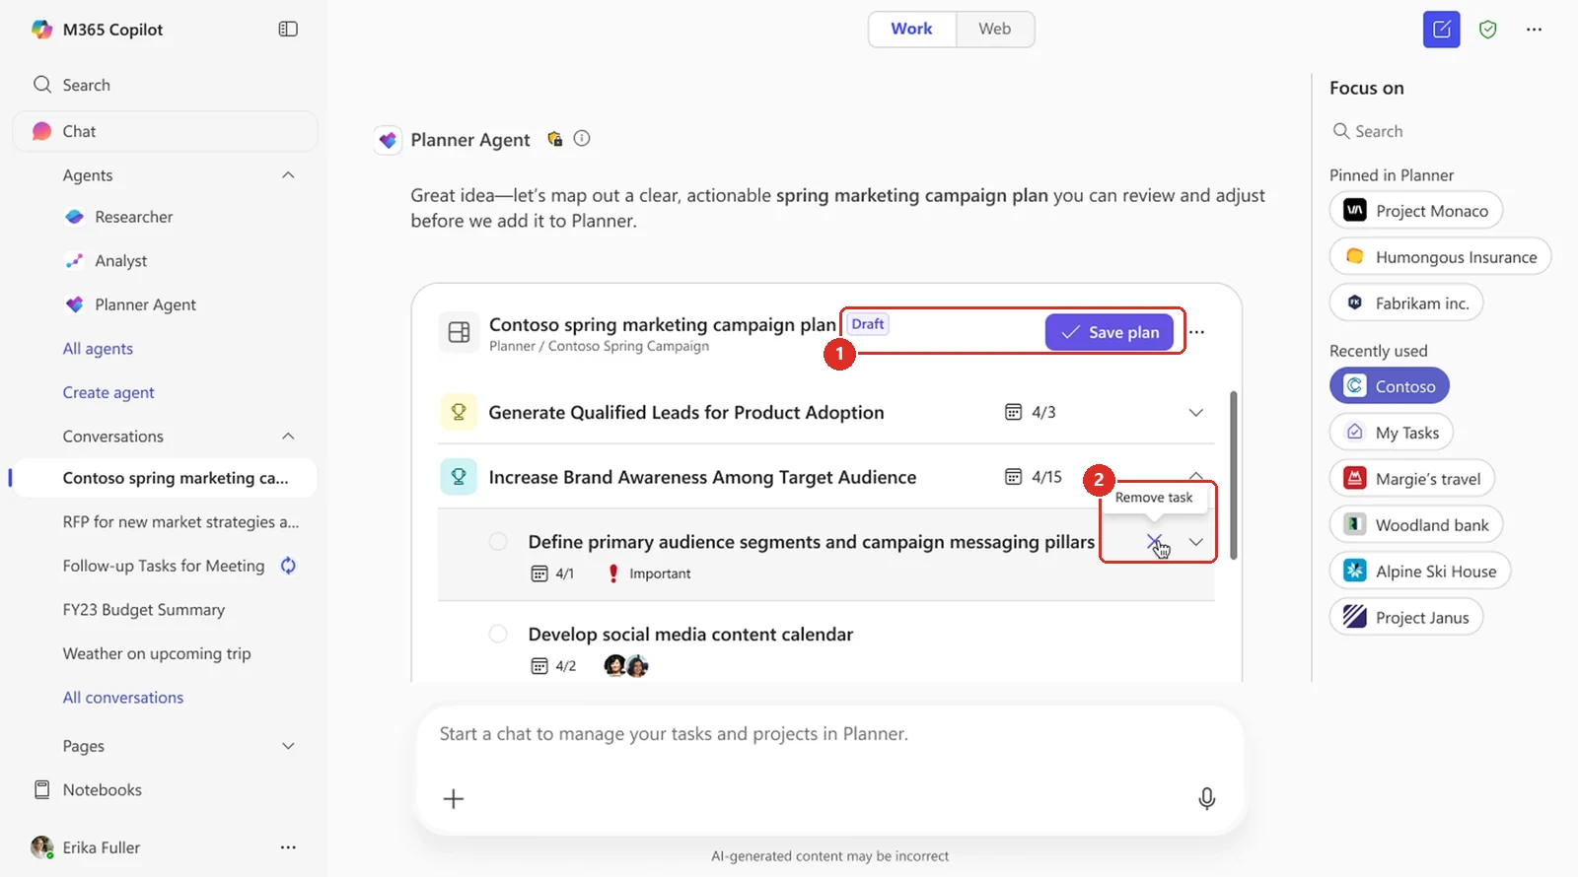1578x877 pixels.
Task: Click the 4/2 due date on social media task
Action: pyautogui.click(x=554, y=666)
